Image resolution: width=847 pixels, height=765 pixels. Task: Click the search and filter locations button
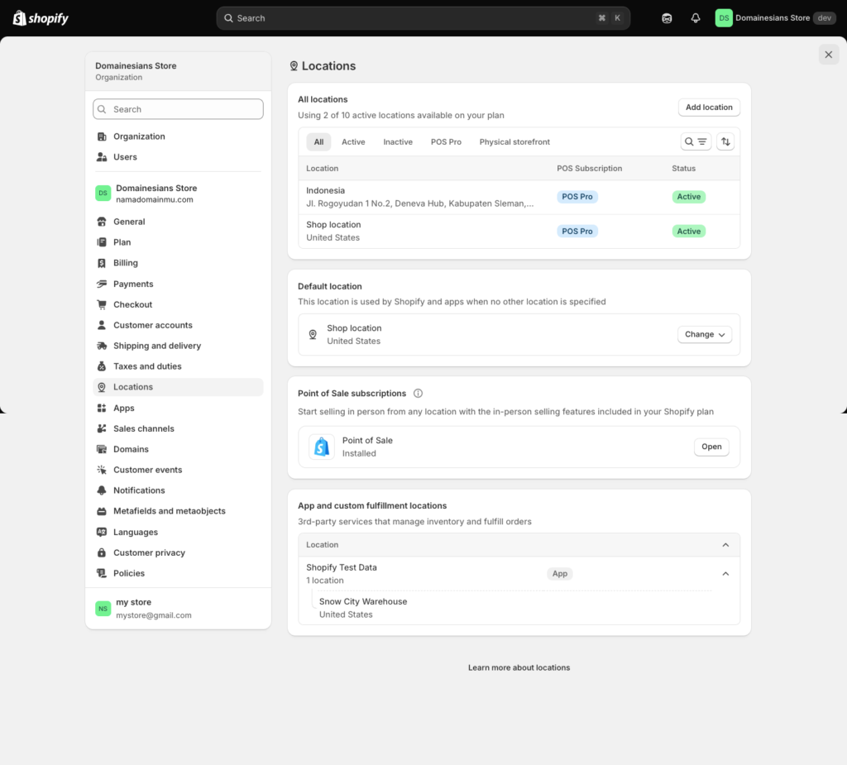click(x=696, y=141)
